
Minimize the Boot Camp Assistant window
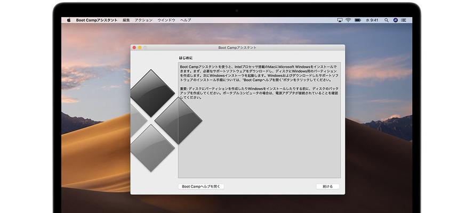pos(140,48)
